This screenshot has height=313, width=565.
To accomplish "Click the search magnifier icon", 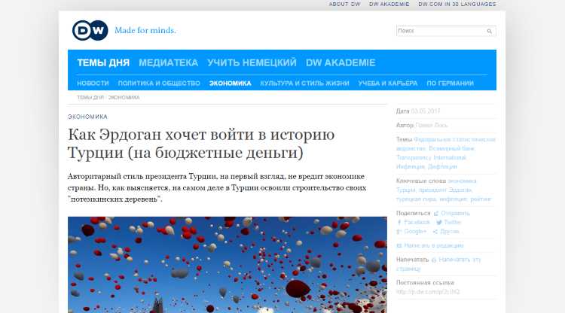I will tap(490, 32).
